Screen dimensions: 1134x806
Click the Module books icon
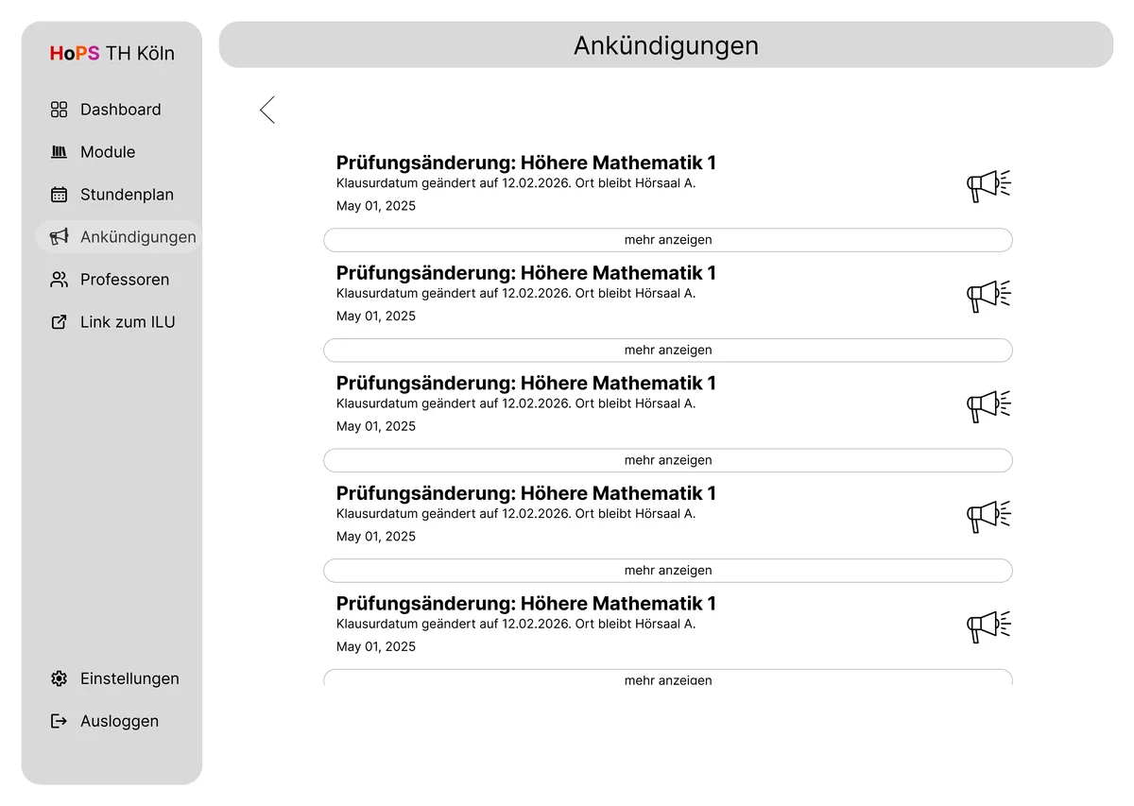click(59, 152)
